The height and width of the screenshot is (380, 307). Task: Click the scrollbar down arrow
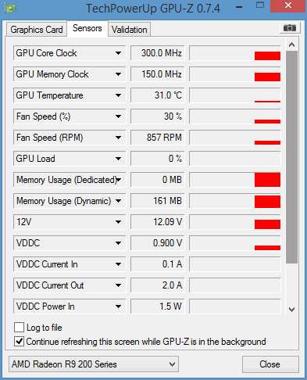click(291, 310)
